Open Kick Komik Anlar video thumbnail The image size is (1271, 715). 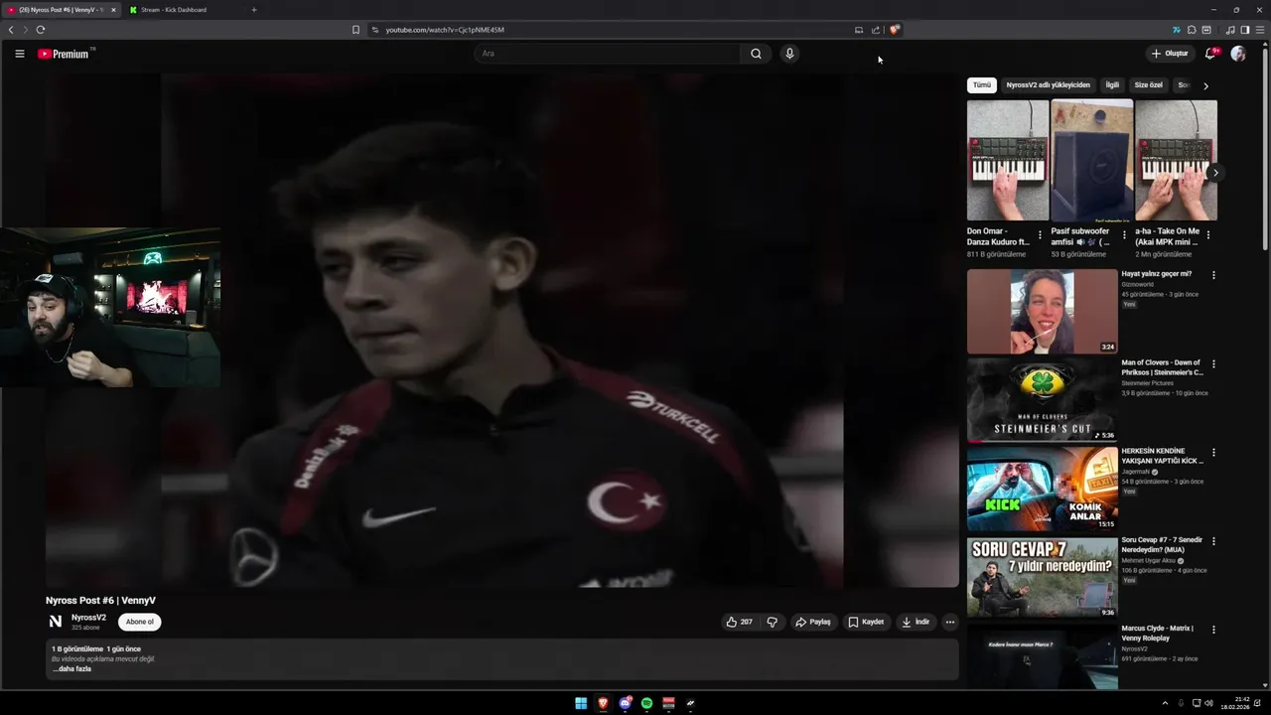click(1042, 488)
